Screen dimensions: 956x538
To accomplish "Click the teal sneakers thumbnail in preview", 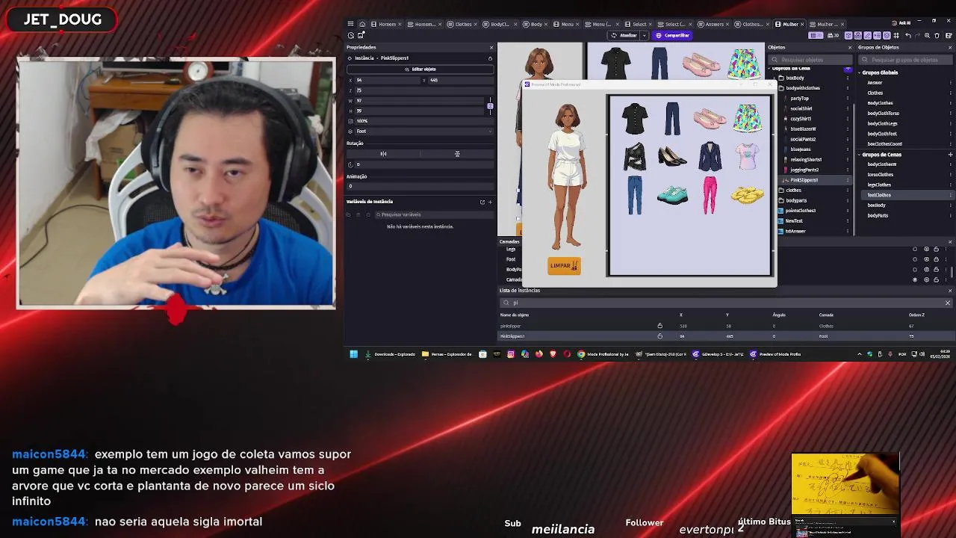I will pyautogui.click(x=672, y=194).
